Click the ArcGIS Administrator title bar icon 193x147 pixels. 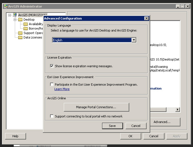click(5, 6)
